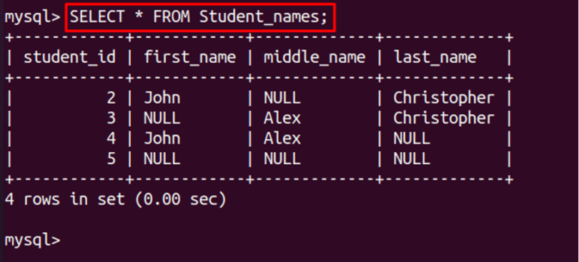Click the NULL last_name in row 4
The image size is (579, 262).
[412, 138]
